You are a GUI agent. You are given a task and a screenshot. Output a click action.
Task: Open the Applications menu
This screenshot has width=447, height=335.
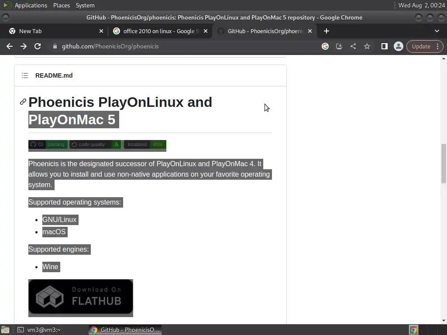click(x=31, y=5)
